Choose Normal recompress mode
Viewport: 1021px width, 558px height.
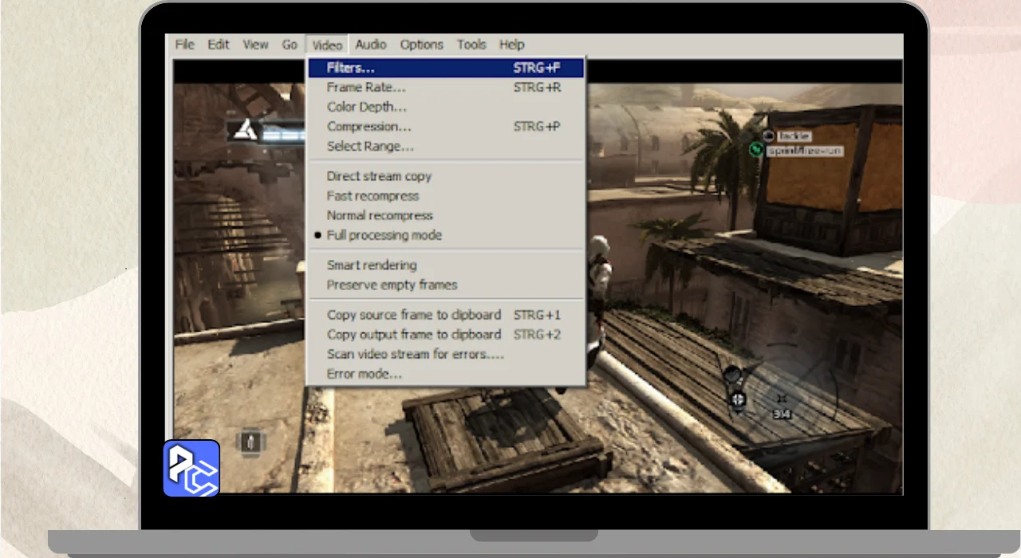[379, 215]
